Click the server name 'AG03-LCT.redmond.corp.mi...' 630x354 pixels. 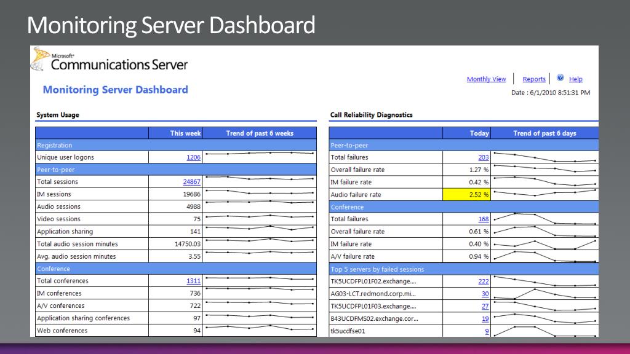(x=373, y=294)
